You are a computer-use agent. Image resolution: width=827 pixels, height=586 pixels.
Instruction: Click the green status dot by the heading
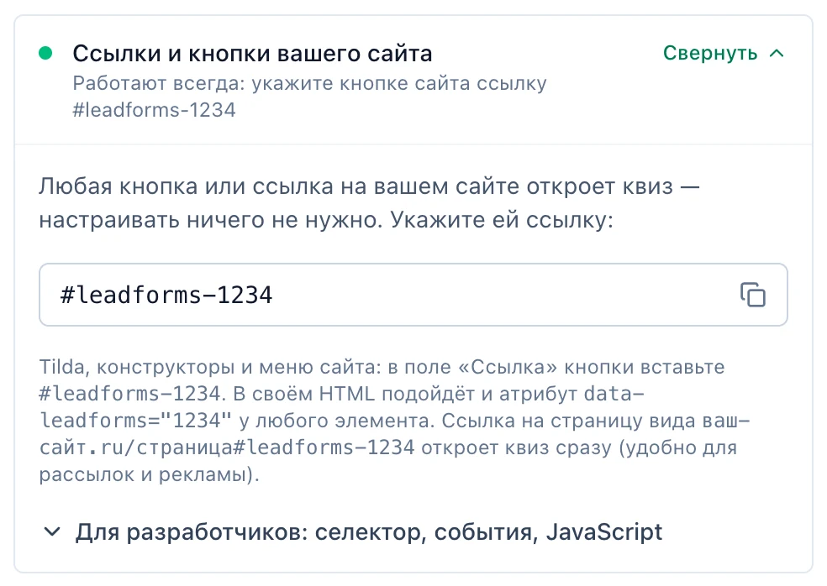[45, 53]
